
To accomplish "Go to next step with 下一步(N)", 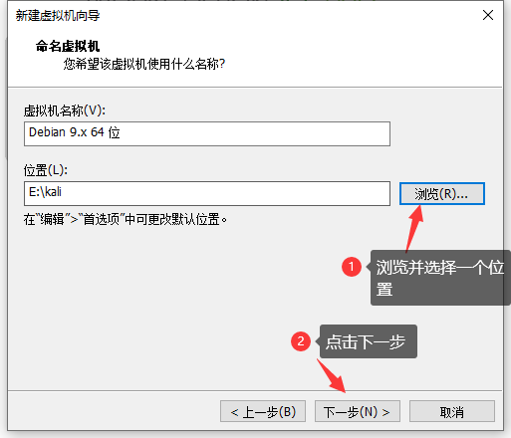I will [x=358, y=411].
